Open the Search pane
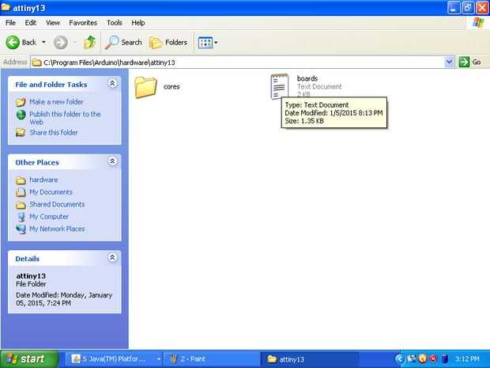 coord(123,42)
